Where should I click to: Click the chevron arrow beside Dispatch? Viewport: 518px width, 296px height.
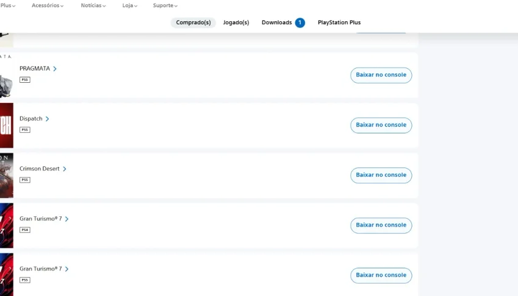pos(47,119)
